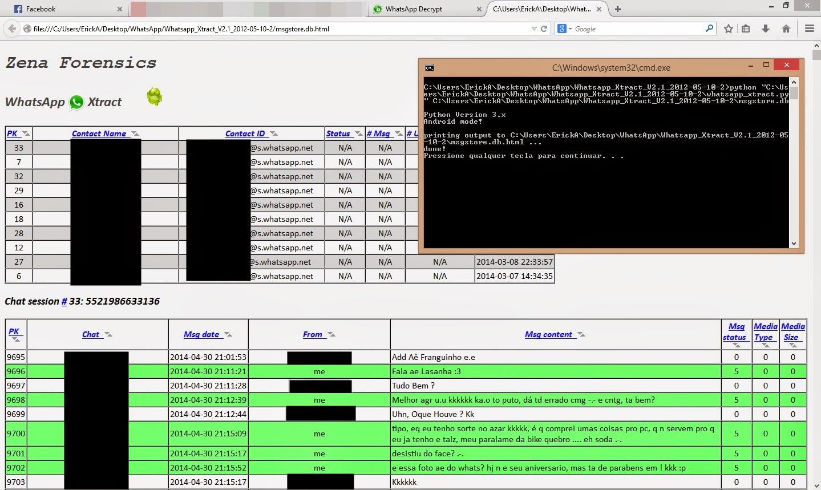
Task: Go to browser home page
Action: [786, 29]
